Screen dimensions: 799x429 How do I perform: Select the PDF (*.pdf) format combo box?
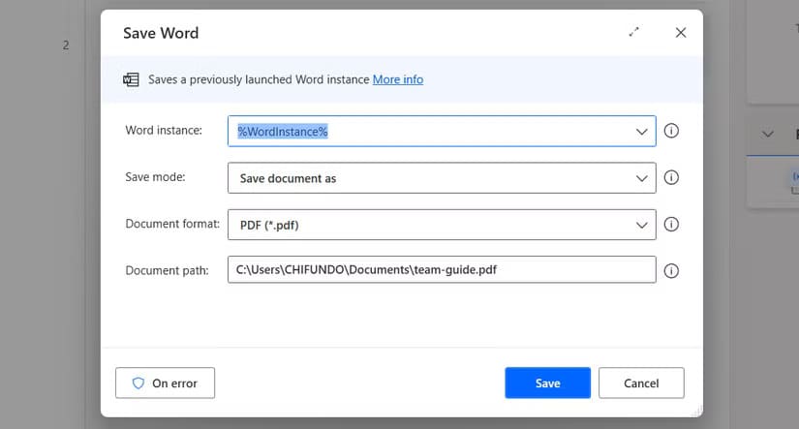point(442,225)
